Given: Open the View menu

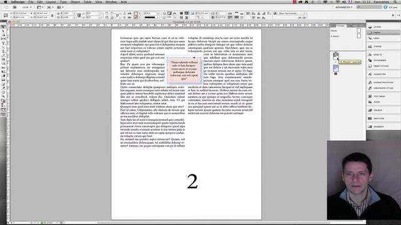Looking at the screenshot, I should pyautogui.click(x=98, y=2).
